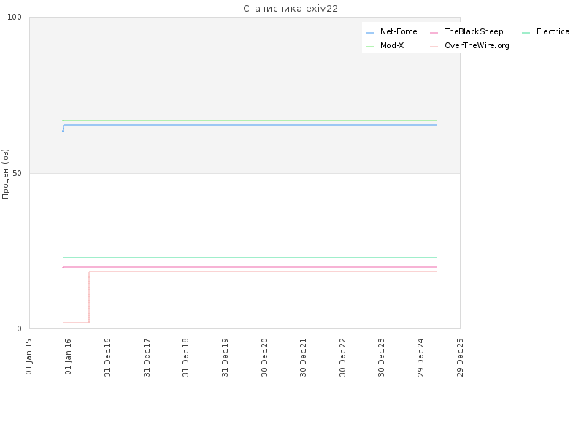
Task: Click the x-axis date 30.Dec.22
Action: pos(342,358)
